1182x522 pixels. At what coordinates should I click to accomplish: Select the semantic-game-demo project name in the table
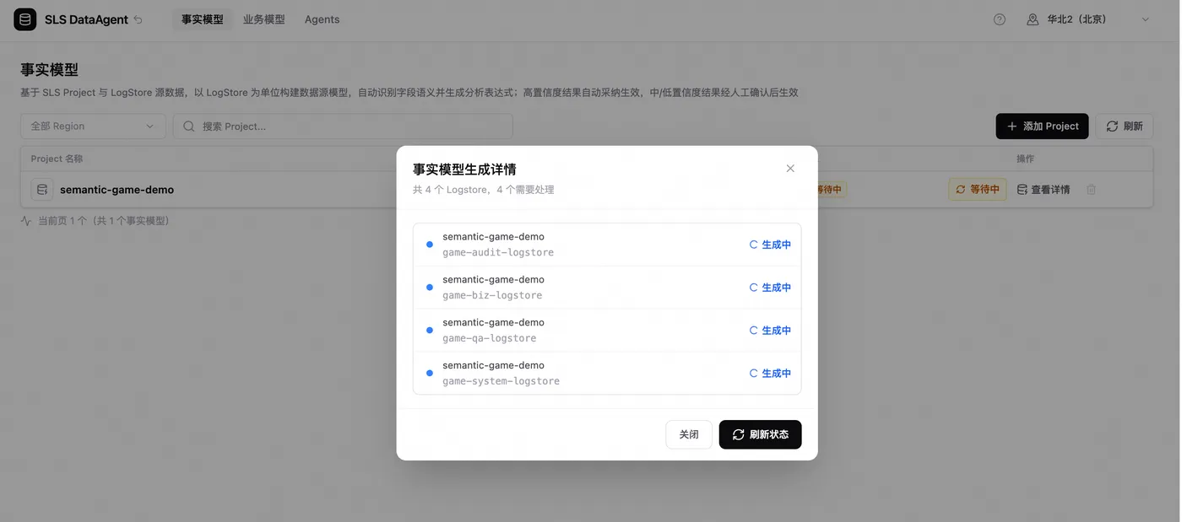pyautogui.click(x=117, y=190)
